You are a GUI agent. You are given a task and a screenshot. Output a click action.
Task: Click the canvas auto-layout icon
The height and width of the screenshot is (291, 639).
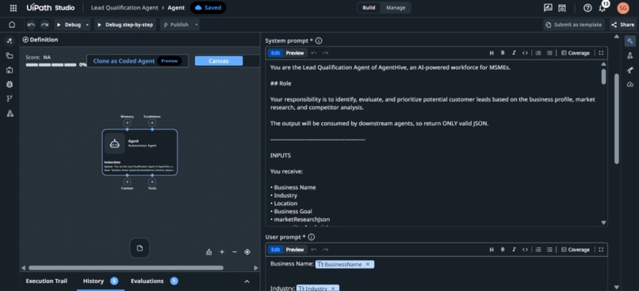[209, 252]
